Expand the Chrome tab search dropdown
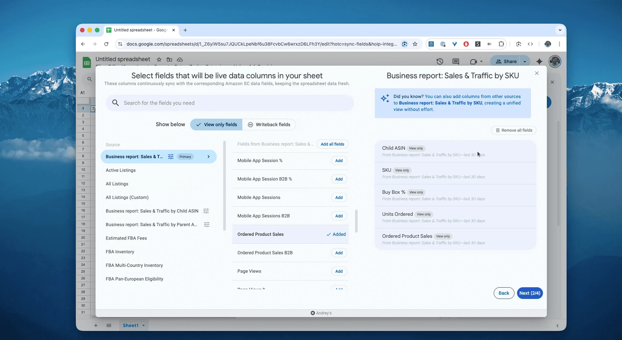Viewport: 622px width, 340px height. click(560, 30)
